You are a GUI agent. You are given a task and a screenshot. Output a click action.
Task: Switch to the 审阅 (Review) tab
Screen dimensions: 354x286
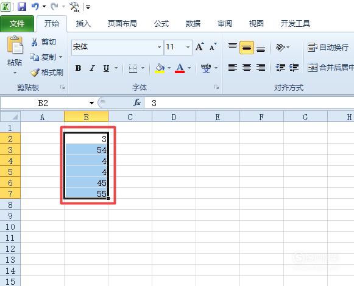(x=225, y=24)
